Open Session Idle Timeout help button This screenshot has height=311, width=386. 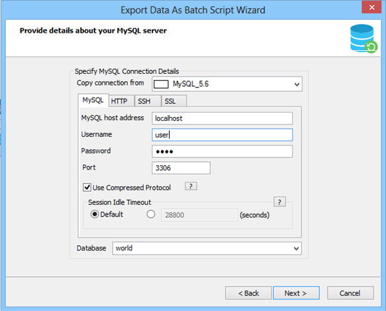[279, 202]
